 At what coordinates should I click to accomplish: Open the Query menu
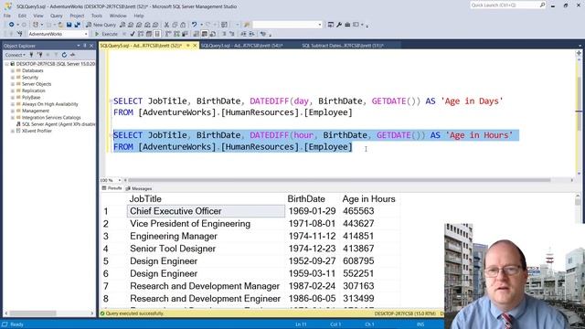57,16
